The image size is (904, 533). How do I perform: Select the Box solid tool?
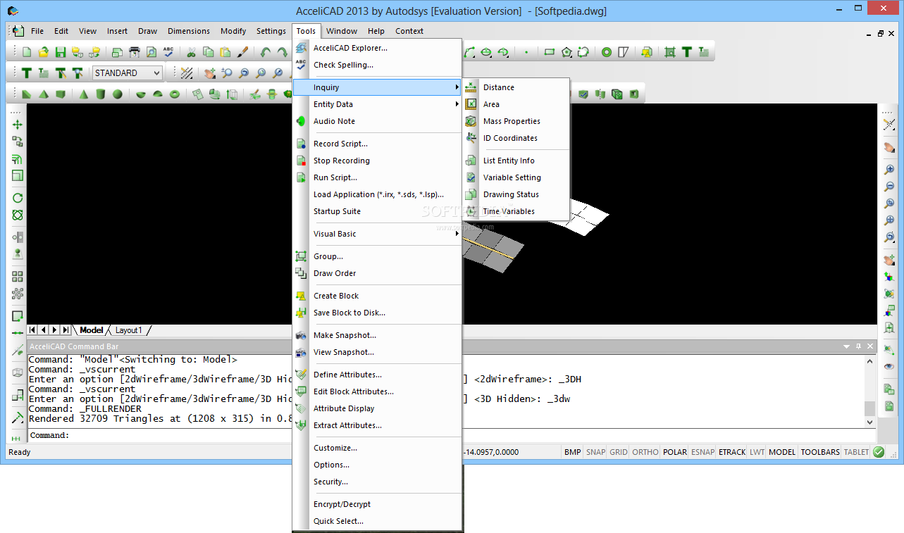point(61,94)
